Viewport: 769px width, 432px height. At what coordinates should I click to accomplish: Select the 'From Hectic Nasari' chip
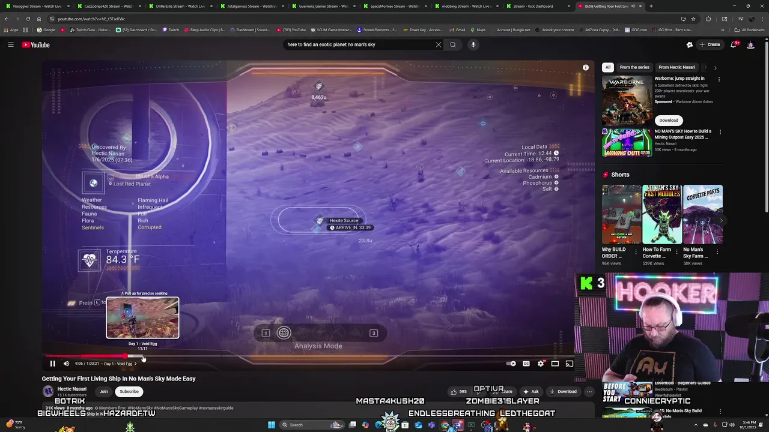coord(677,67)
